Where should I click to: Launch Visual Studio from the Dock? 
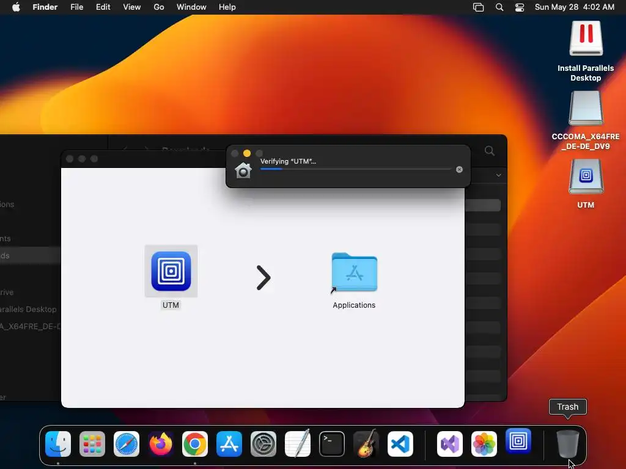click(450, 444)
